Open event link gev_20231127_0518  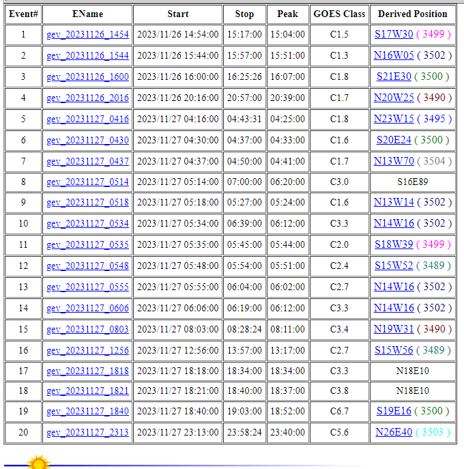tap(87, 203)
